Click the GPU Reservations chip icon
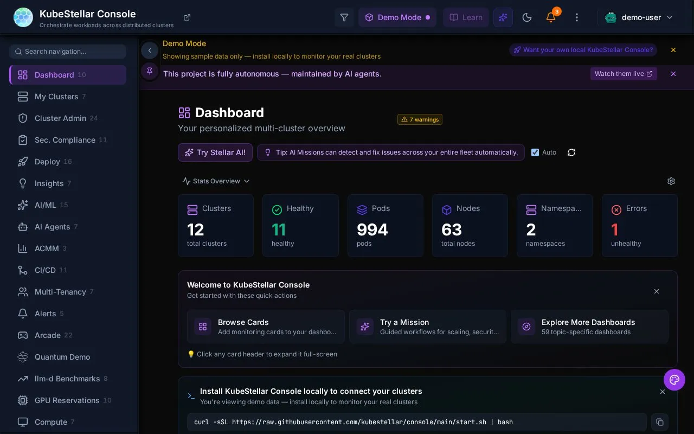The height and width of the screenshot is (434, 694). 23,400
